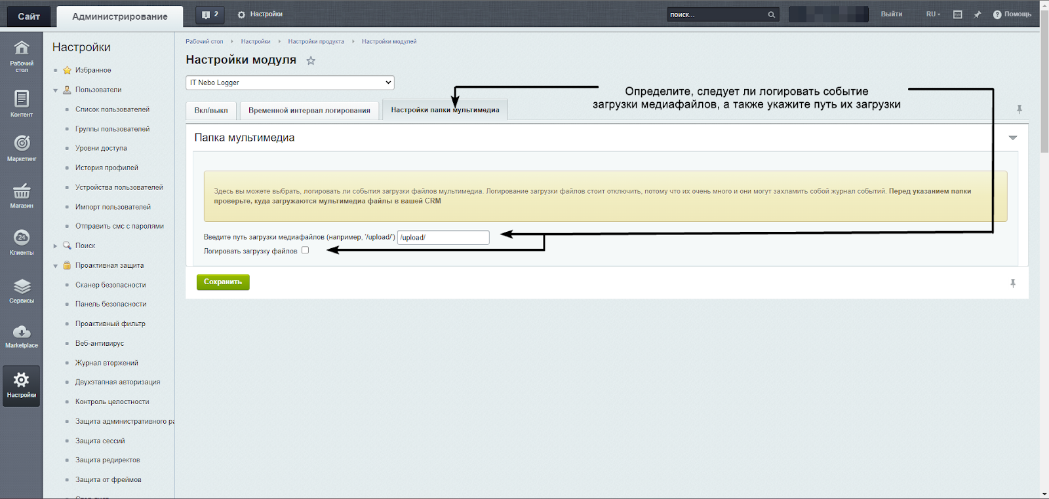Open Проактивный фильтр in the tree
This screenshot has width=1049, height=499.
point(110,323)
